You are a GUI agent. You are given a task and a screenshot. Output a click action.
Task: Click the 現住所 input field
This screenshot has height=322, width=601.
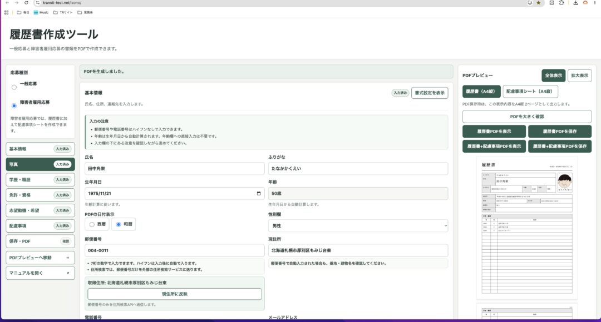coord(358,250)
